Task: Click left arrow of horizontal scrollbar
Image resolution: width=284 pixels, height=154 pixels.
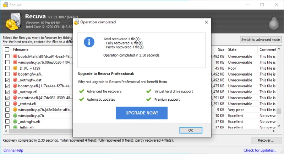Action: 6,131
